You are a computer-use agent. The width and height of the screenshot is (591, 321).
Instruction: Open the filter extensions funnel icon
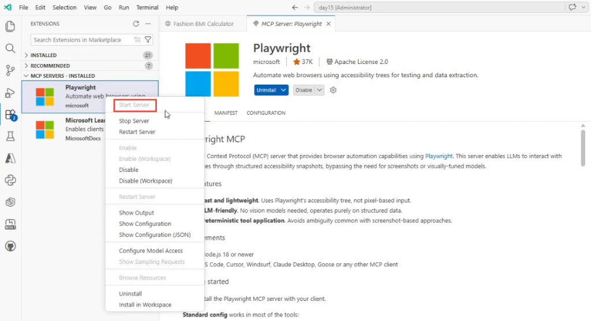pos(148,40)
